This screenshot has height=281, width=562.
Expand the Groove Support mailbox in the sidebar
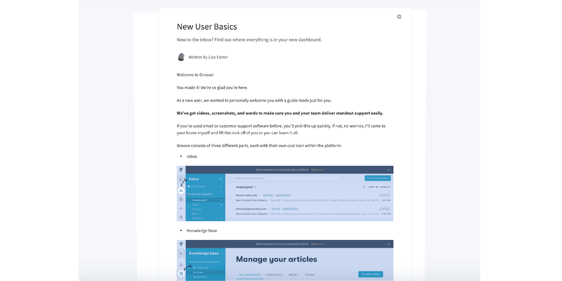(x=202, y=194)
